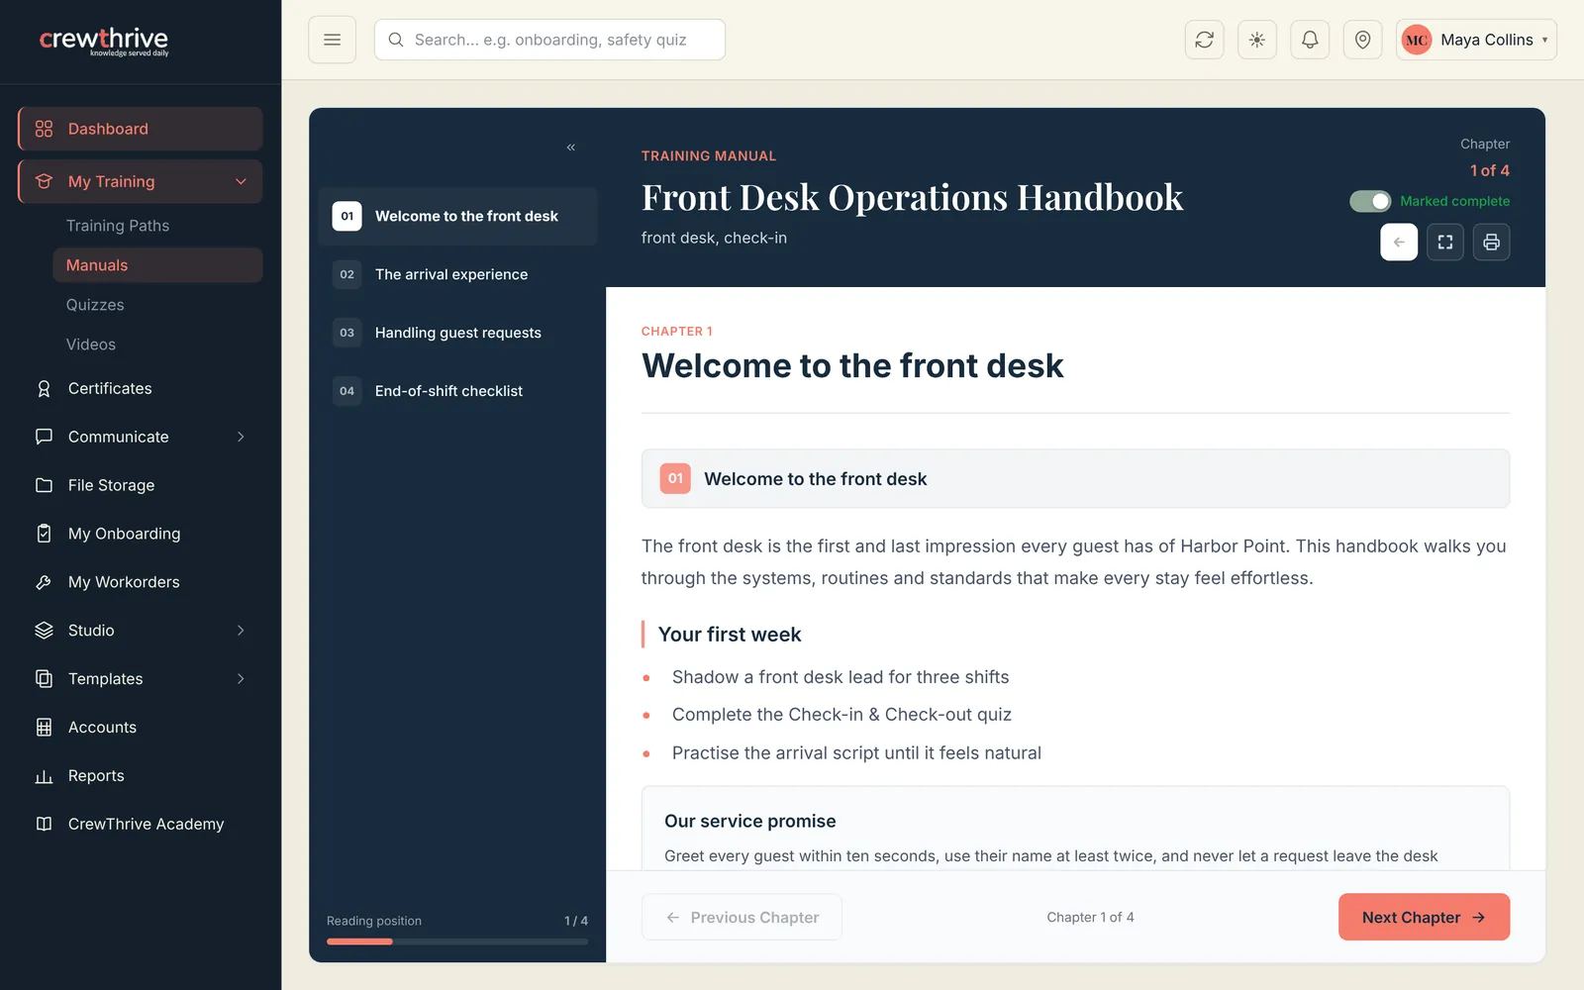Screen dimensions: 1584x990
Task: Collapse the My Training section
Action: click(140, 182)
